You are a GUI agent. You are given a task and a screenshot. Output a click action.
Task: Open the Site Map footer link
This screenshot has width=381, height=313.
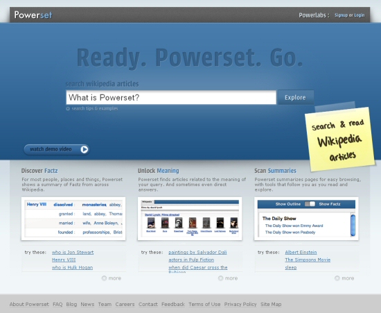pos(271,304)
